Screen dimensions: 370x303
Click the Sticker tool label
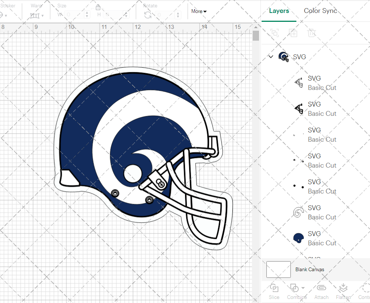click(x=8, y=6)
